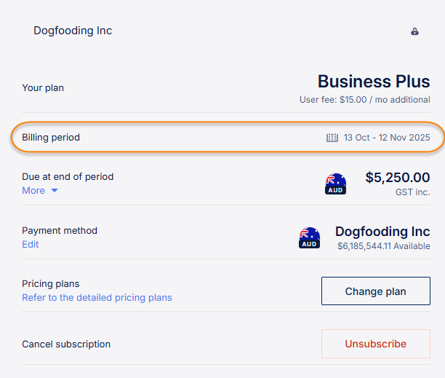Click the red Unsubscribe button
445x378 pixels.
tap(375, 344)
